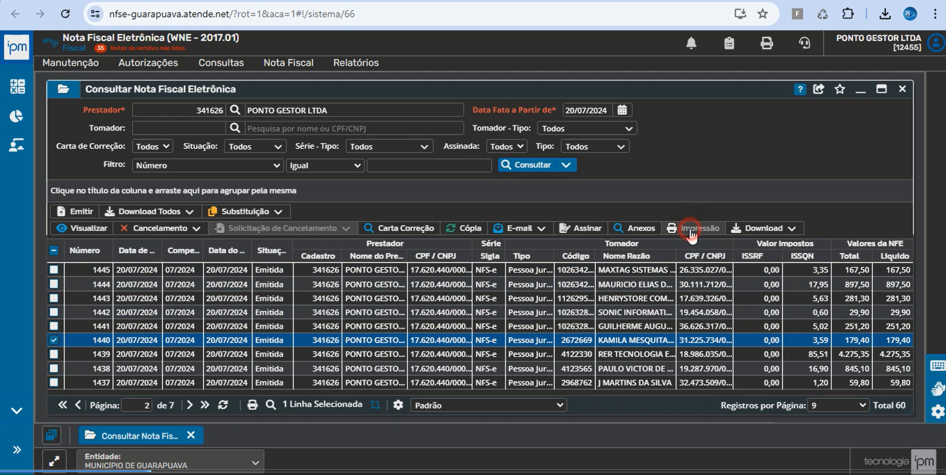This screenshot has width=946, height=475.
Task: Expand the Situação dropdown
Action: coord(255,147)
